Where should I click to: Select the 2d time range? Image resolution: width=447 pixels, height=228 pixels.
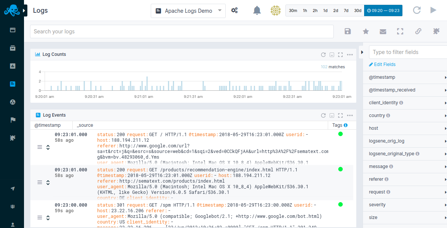[336, 10]
